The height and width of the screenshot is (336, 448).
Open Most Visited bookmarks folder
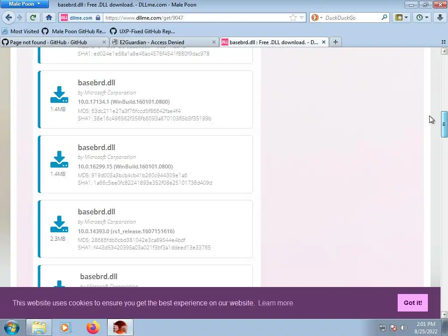20,31
